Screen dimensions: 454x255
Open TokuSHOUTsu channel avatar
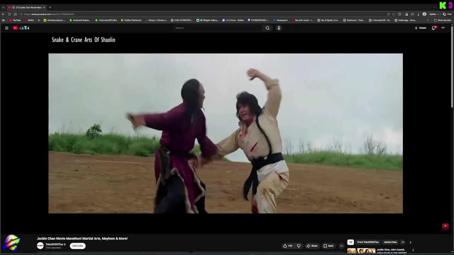coord(40,246)
